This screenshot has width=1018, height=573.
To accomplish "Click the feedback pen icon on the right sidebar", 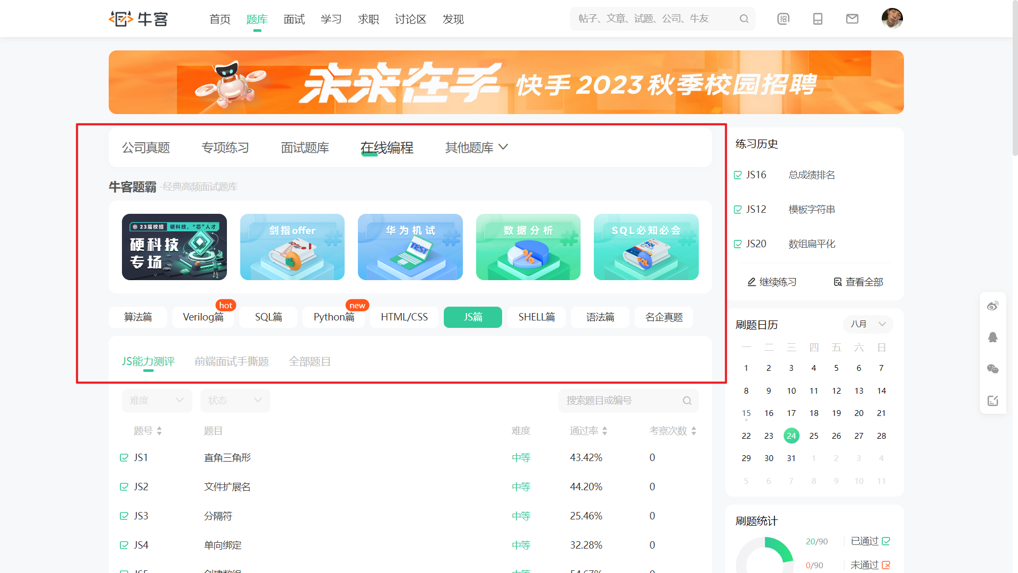I will 993,401.
